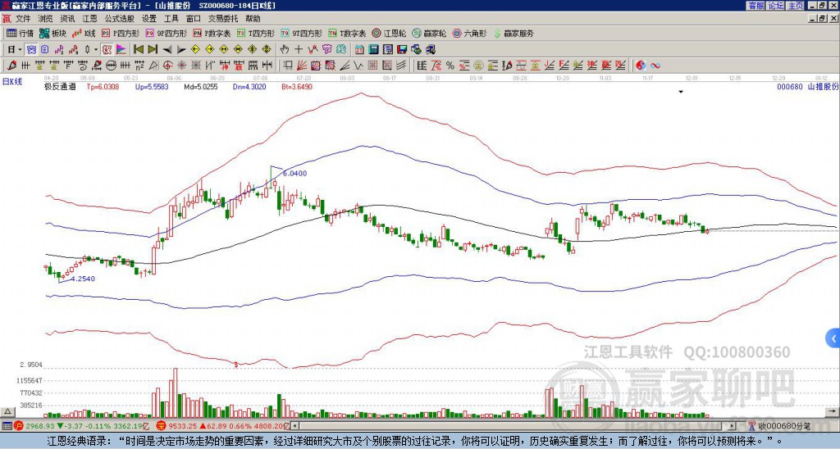Open the 窗口 menu
The width and height of the screenshot is (840, 449).
194,19
